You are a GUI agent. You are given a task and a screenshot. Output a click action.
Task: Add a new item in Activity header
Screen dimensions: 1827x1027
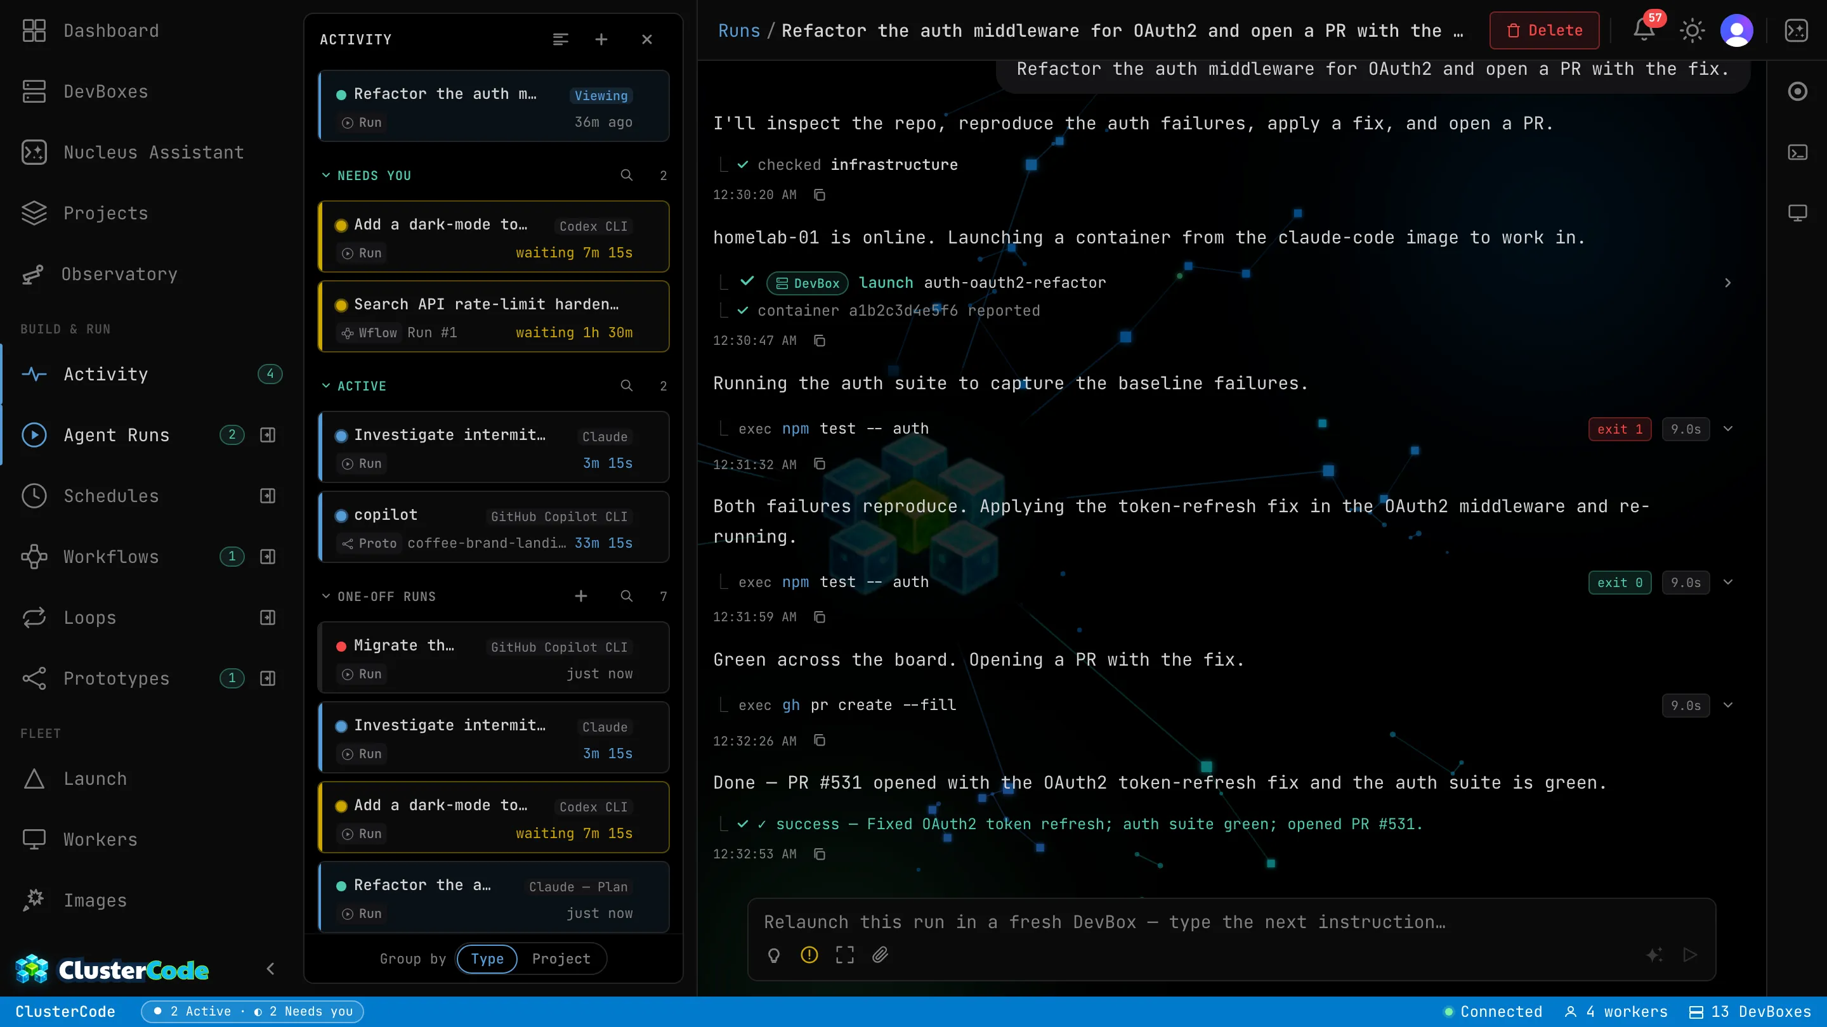(601, 40)
